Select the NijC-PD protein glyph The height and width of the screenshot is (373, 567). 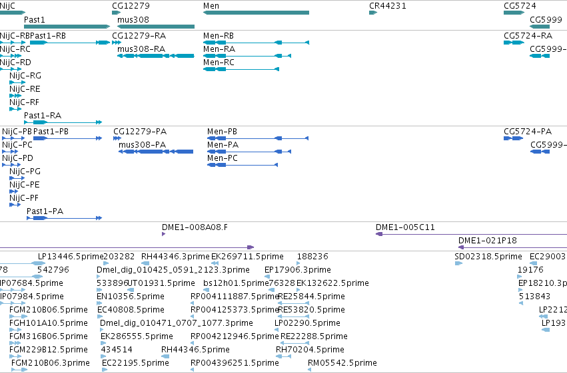11,165
